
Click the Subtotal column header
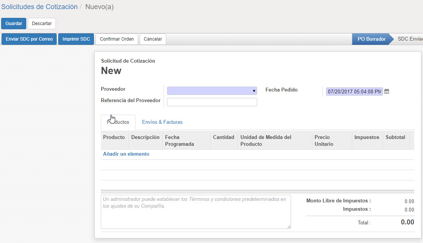pyautogui.click(x=395, y=137)
